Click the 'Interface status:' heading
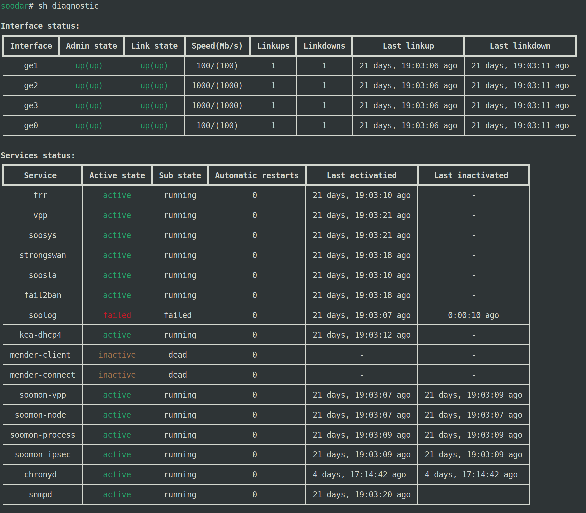This screenshot has height=513, width=586. [x=40, y=26]
